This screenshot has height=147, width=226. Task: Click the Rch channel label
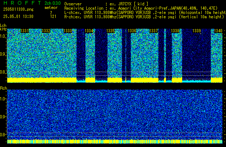coord(4,88)
